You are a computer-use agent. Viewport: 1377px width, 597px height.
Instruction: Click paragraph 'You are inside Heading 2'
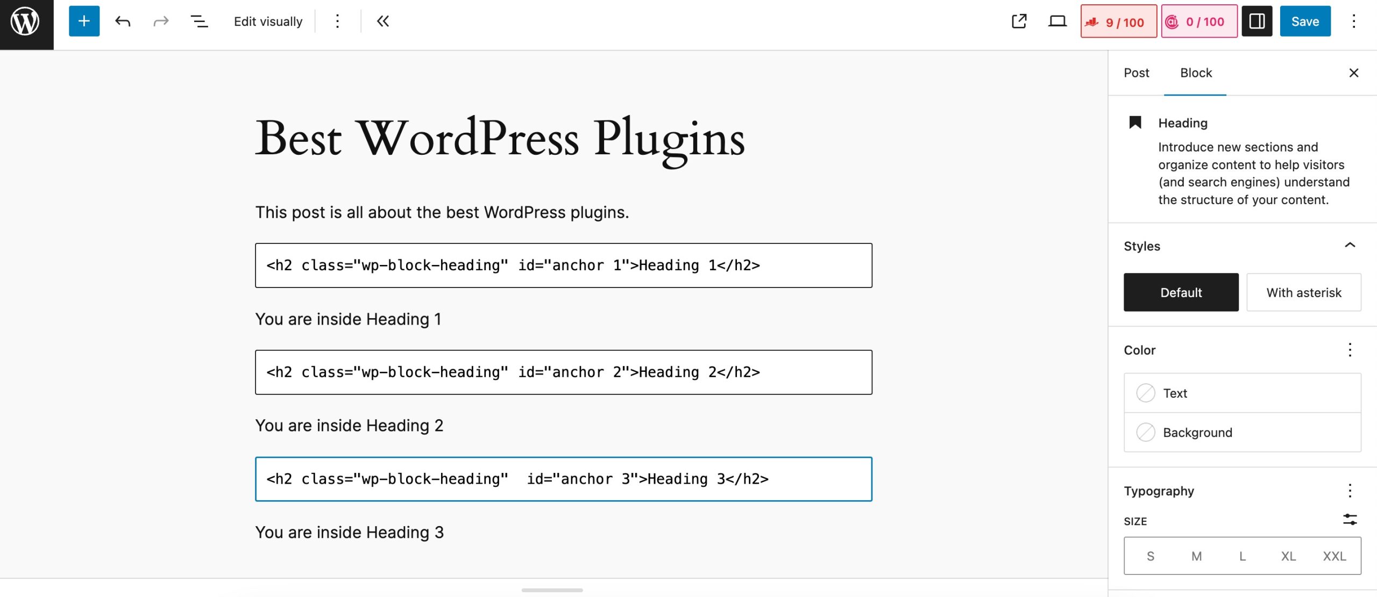point(349,426)
